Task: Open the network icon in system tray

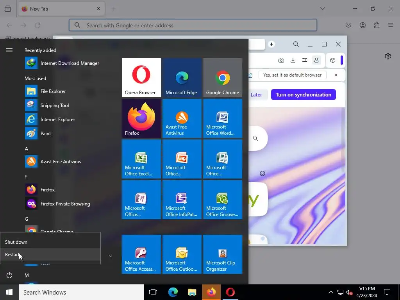Action: (340, 292)
